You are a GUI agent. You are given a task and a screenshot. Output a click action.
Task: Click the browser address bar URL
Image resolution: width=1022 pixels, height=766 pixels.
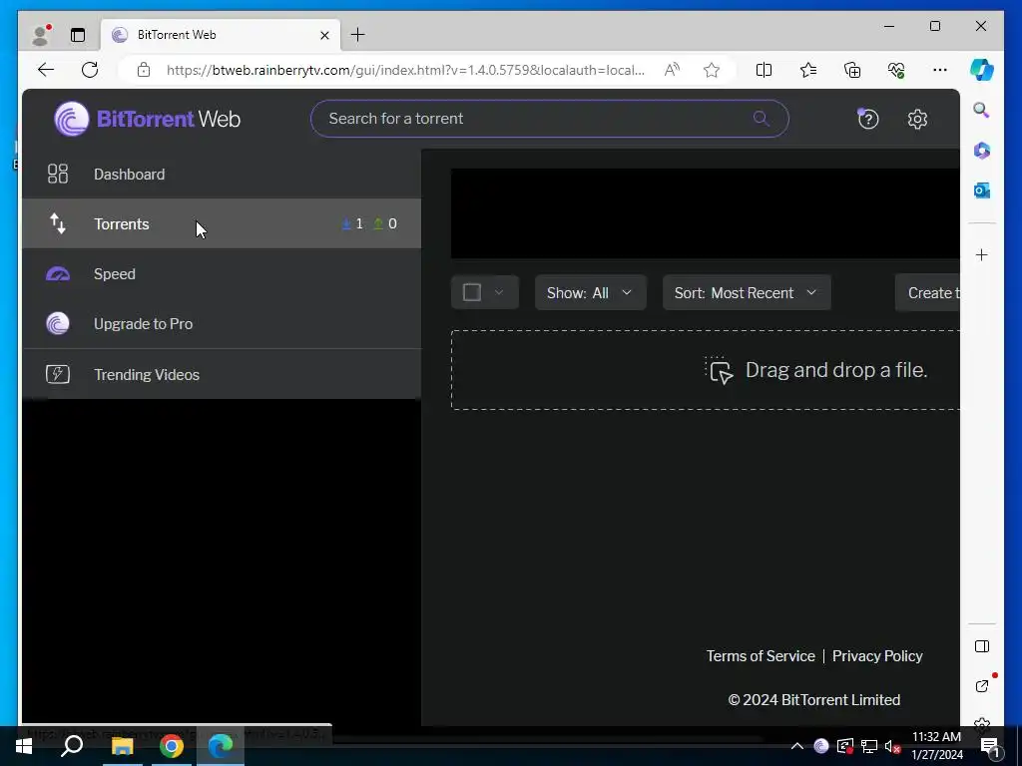pyautogui.click(x=405, y=70)
